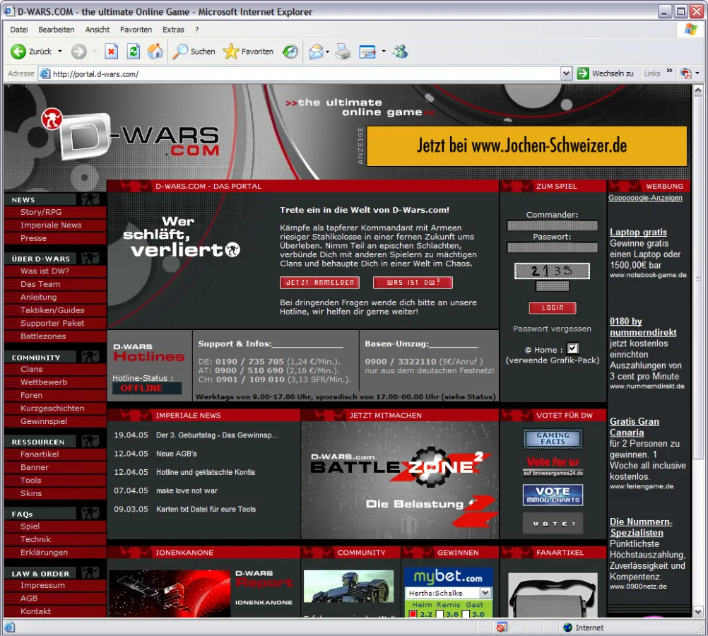The width and height of the screenshot is (708, 636).
Task: Open MSN Messenger from the toolbar icon
Action: 401,51
